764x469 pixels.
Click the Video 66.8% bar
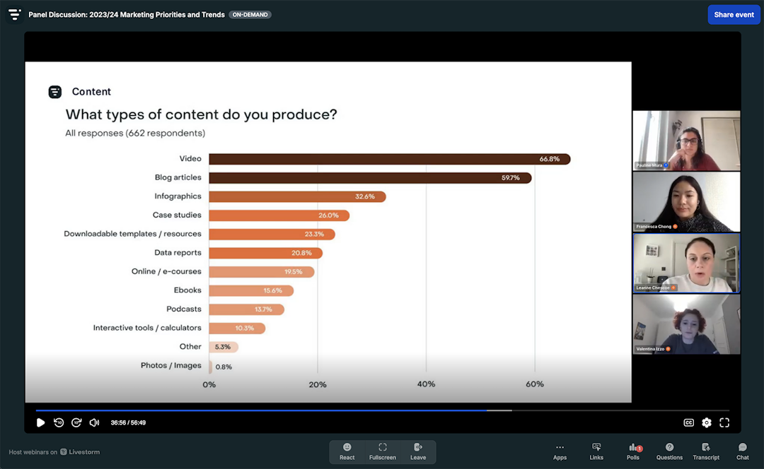click(389, 159)
